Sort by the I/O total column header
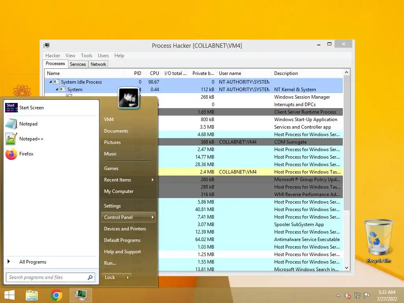This screenshot has width=404, height=303. [x=175, y=73]
